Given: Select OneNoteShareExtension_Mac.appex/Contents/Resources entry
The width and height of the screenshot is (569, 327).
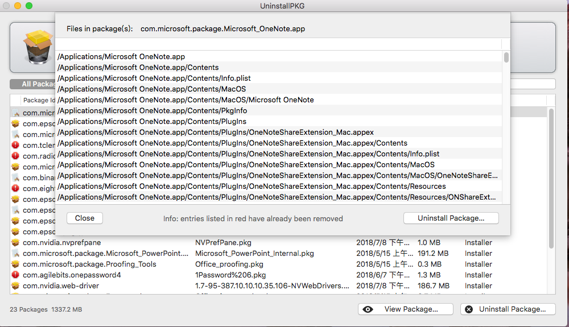Looking at the screenshot, I should click(279, 187).
